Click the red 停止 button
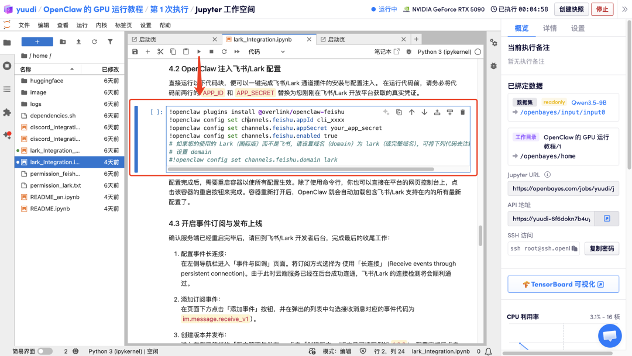 click(x=602, y=9)
